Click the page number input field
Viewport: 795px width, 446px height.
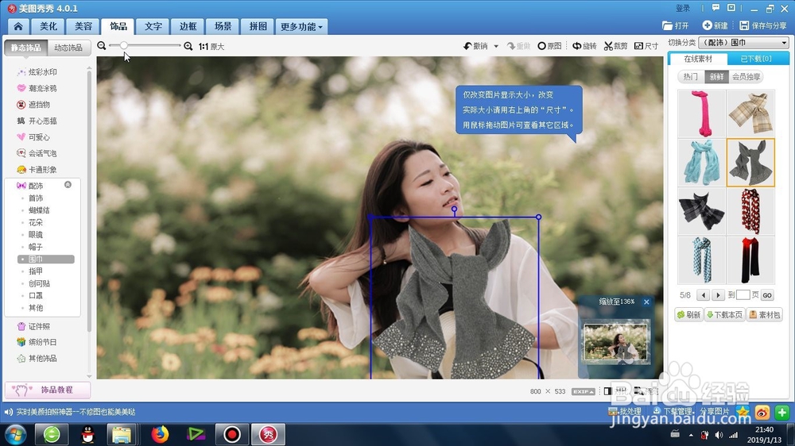click(x=743, y=294)
